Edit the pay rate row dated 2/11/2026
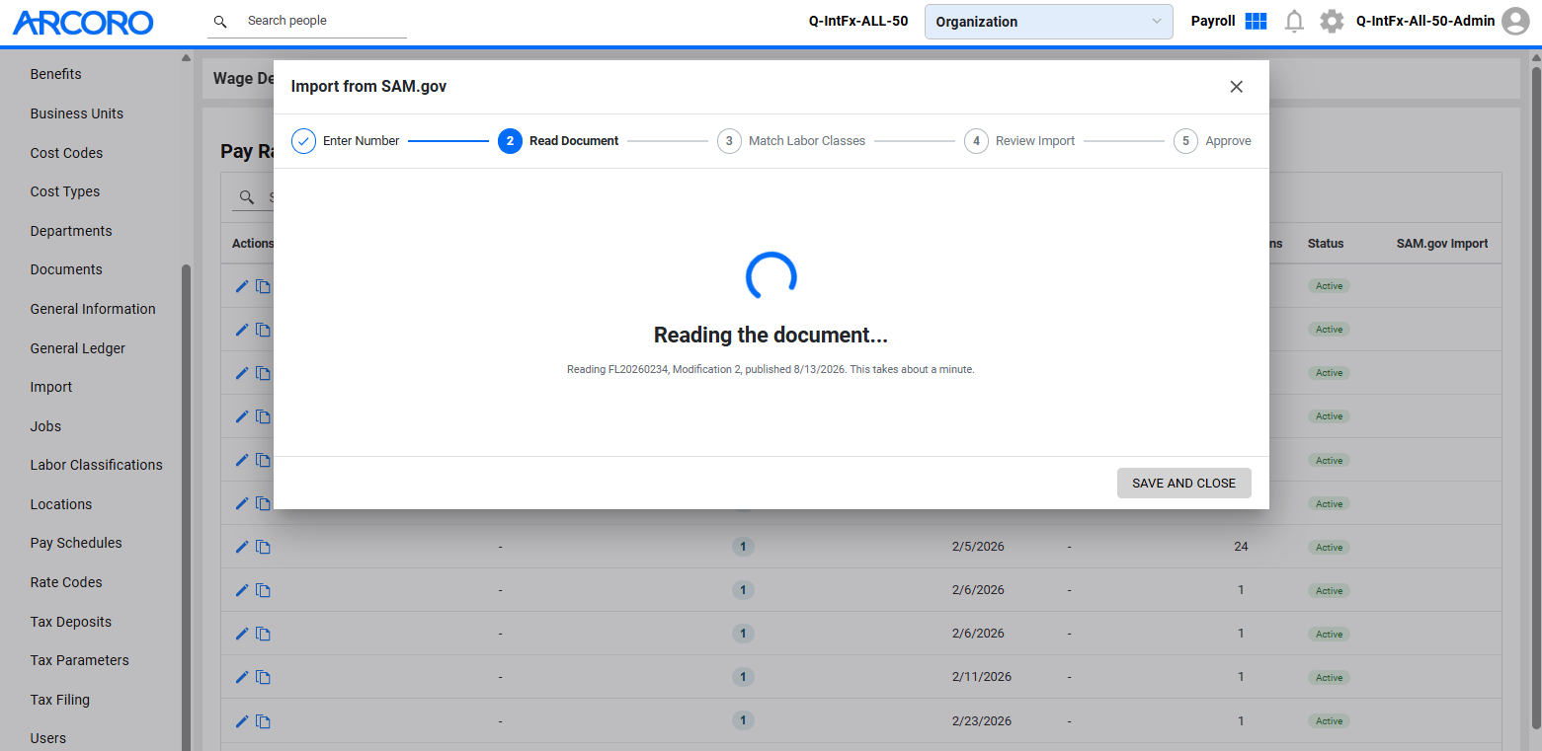The height and width of the screenshot is (751, 1542). click(x=241, y=677)
